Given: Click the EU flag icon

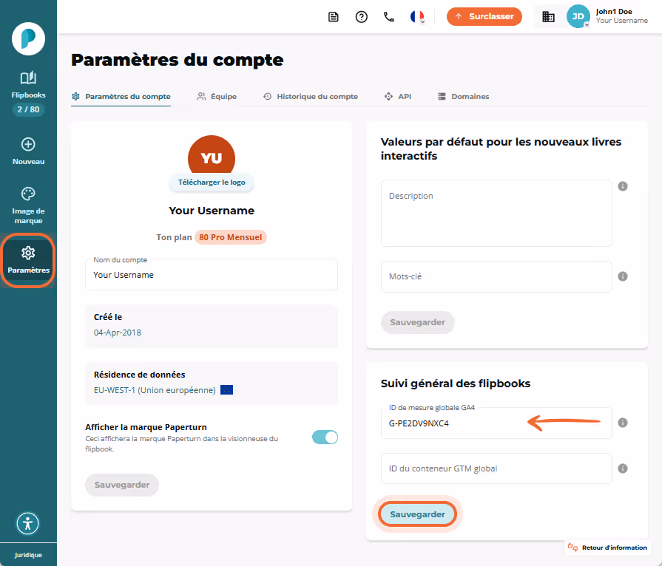Looking at the screenshot, I should [x=227, y=390].
